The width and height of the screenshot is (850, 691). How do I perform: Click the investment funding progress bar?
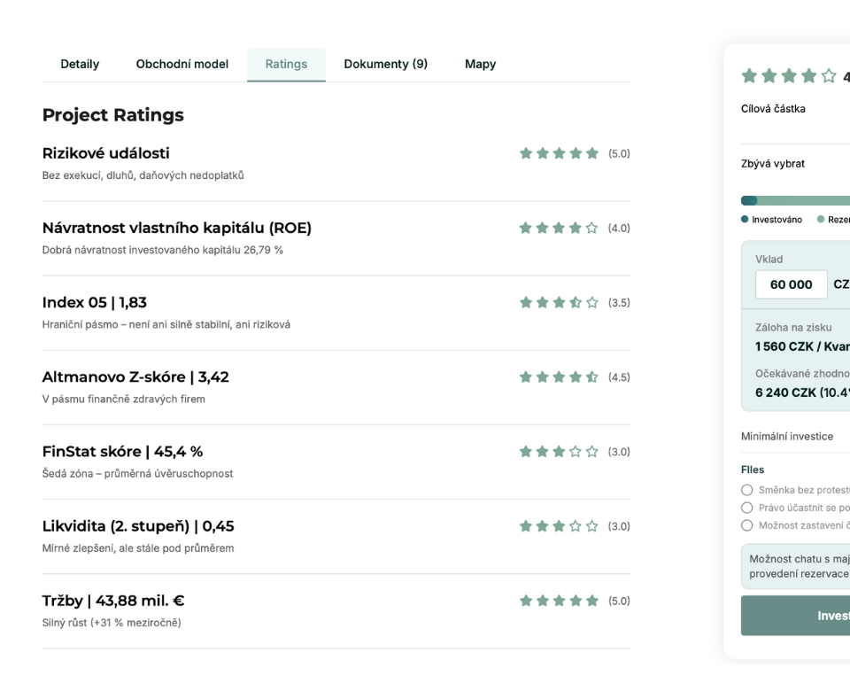(795, 201)
